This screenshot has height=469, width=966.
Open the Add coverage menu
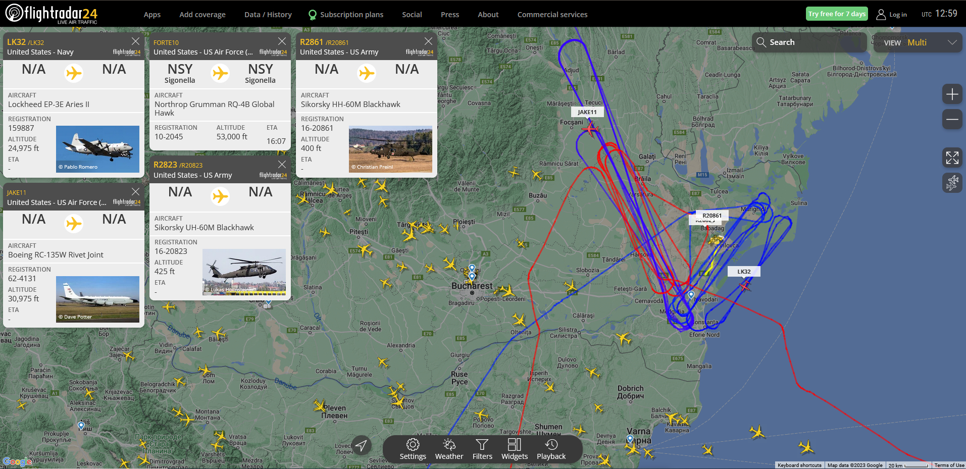(202, 15)
